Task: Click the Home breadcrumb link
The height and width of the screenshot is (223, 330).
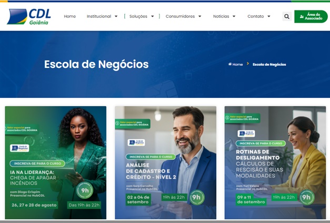Action: (x=237, y=64)
